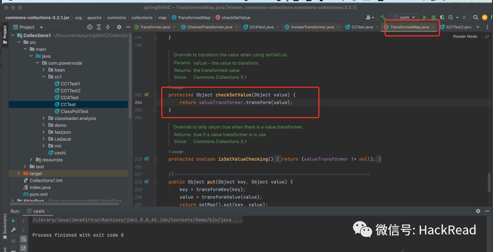Image resolution: width=493 pixels, height=252 pixels.
Task: Click override gutter icon at line 218
Action: pos(147,182)
